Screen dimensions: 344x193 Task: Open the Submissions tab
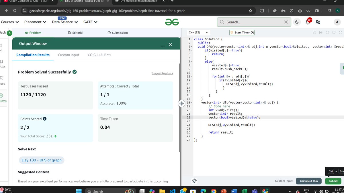118,33
